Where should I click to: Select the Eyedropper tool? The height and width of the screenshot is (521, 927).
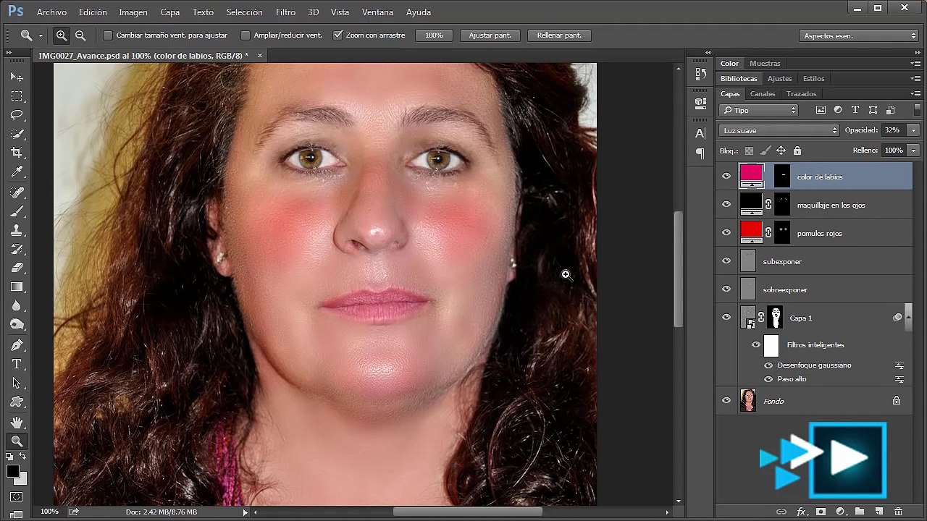[x=17, y=172]
